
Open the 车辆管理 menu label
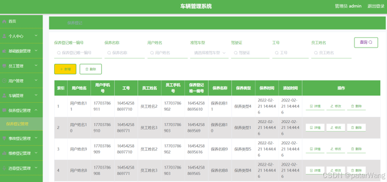coord(16,95)
